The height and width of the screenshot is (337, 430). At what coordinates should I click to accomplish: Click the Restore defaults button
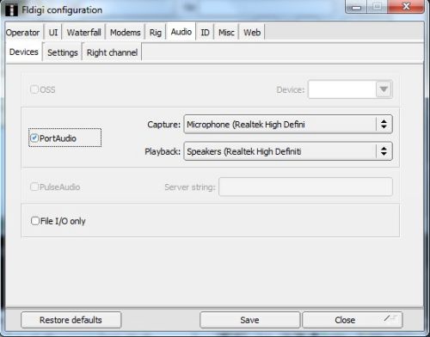71,320
